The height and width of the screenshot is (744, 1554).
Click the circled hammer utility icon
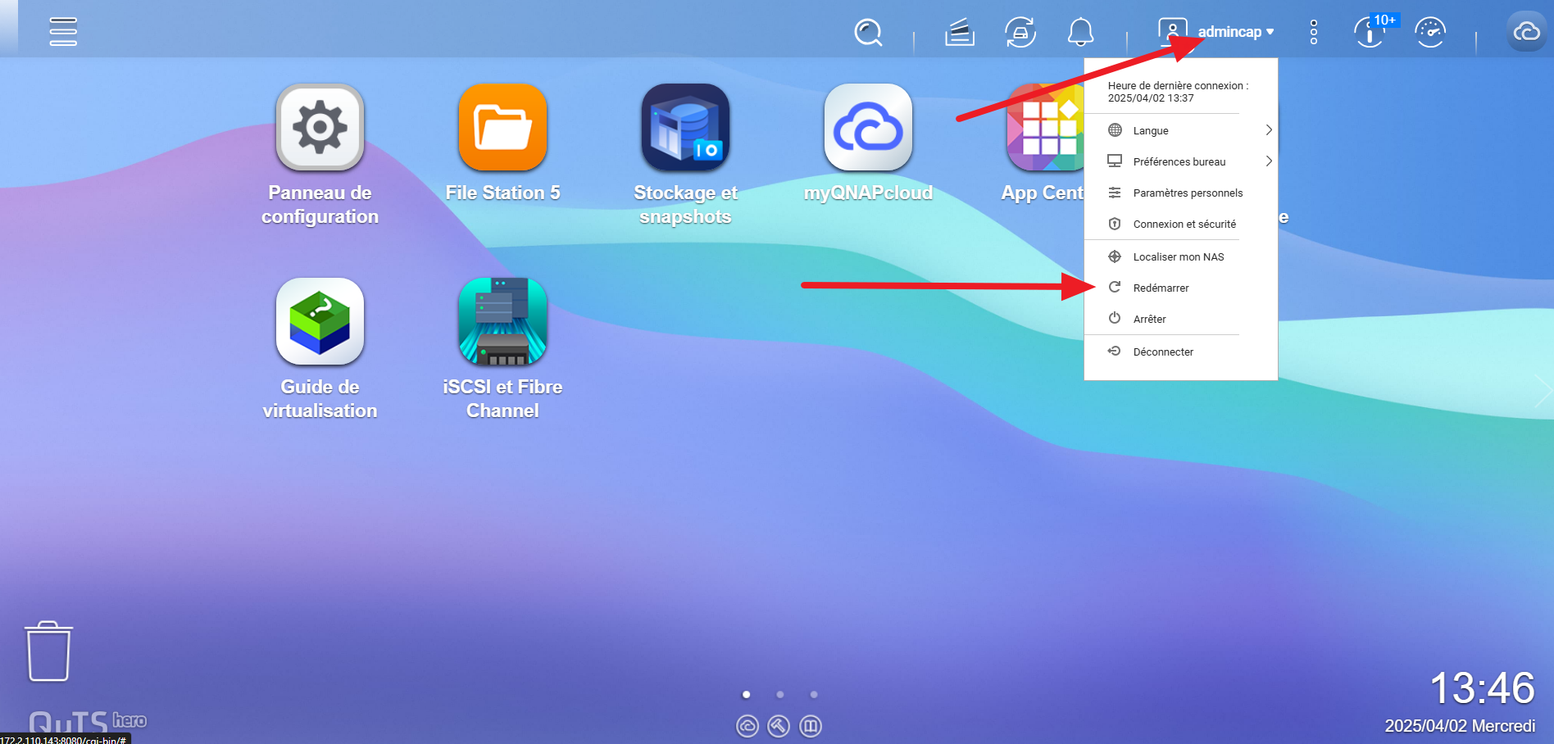779,726
